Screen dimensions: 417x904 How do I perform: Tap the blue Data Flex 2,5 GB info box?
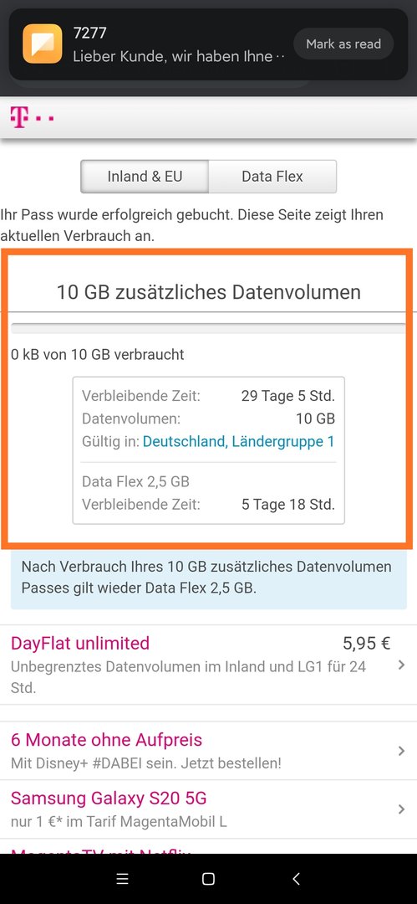tap(209, 578)
